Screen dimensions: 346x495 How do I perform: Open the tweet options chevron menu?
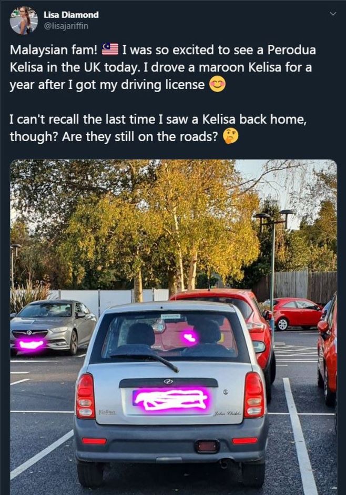click(333, 14)
